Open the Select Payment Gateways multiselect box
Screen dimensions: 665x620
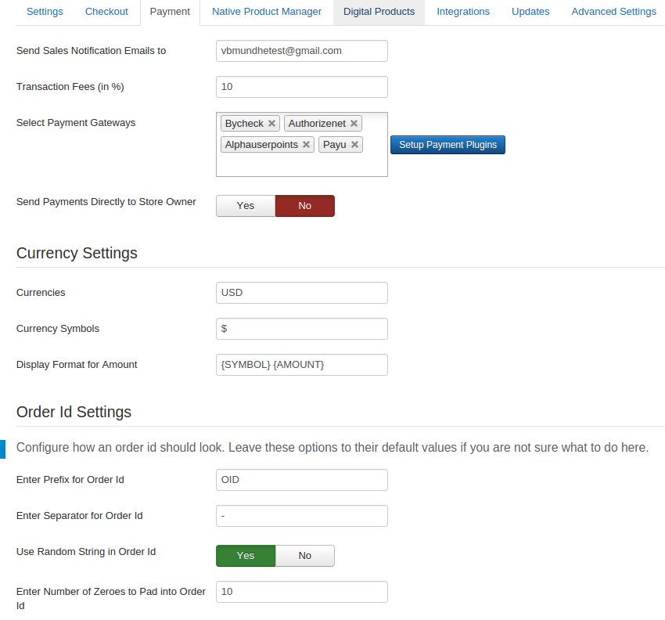coord(301,164)
